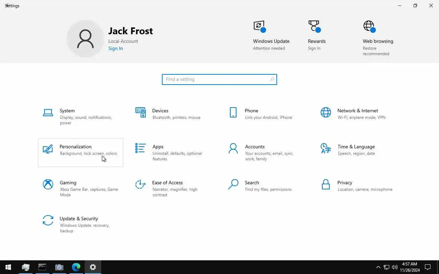Click the magnifier in Find a setting
439x274 pixels.
(x=272, y=79)
